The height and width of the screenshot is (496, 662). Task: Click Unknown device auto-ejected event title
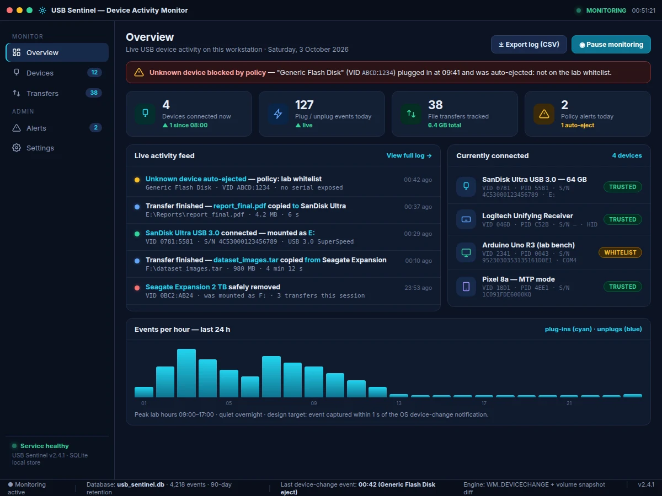[196, 179]
